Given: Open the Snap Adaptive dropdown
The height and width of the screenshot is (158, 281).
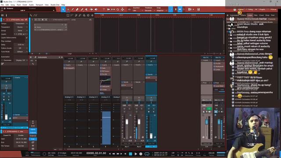Looking at the screenshot, I should tap(162, 11).
